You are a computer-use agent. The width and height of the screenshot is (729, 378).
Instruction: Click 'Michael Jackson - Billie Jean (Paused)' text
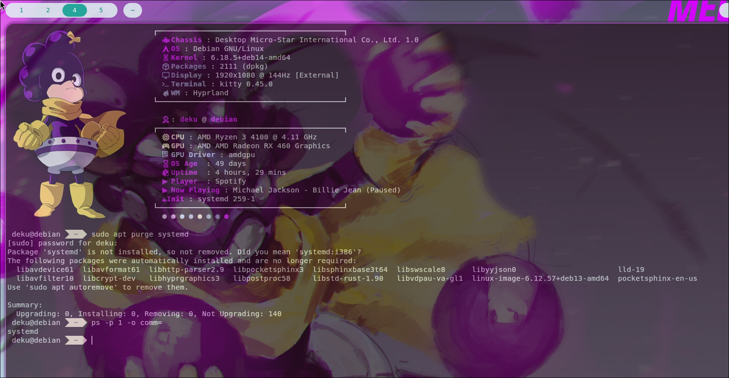point(317,190)
